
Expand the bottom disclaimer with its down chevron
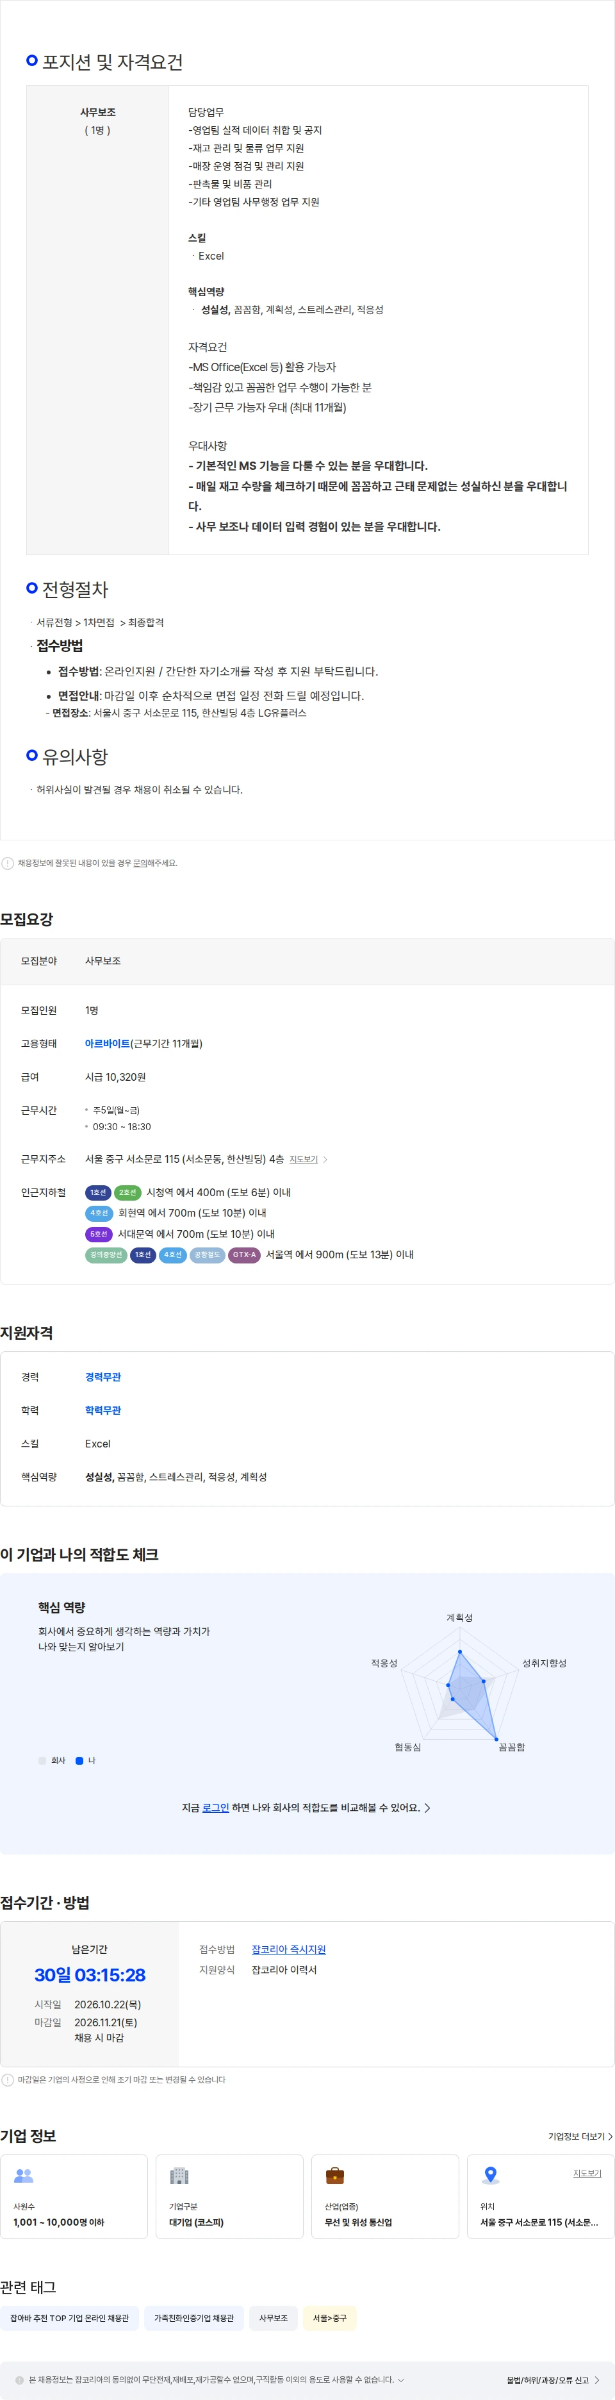pyautogui.click(x=401, y=2379)
